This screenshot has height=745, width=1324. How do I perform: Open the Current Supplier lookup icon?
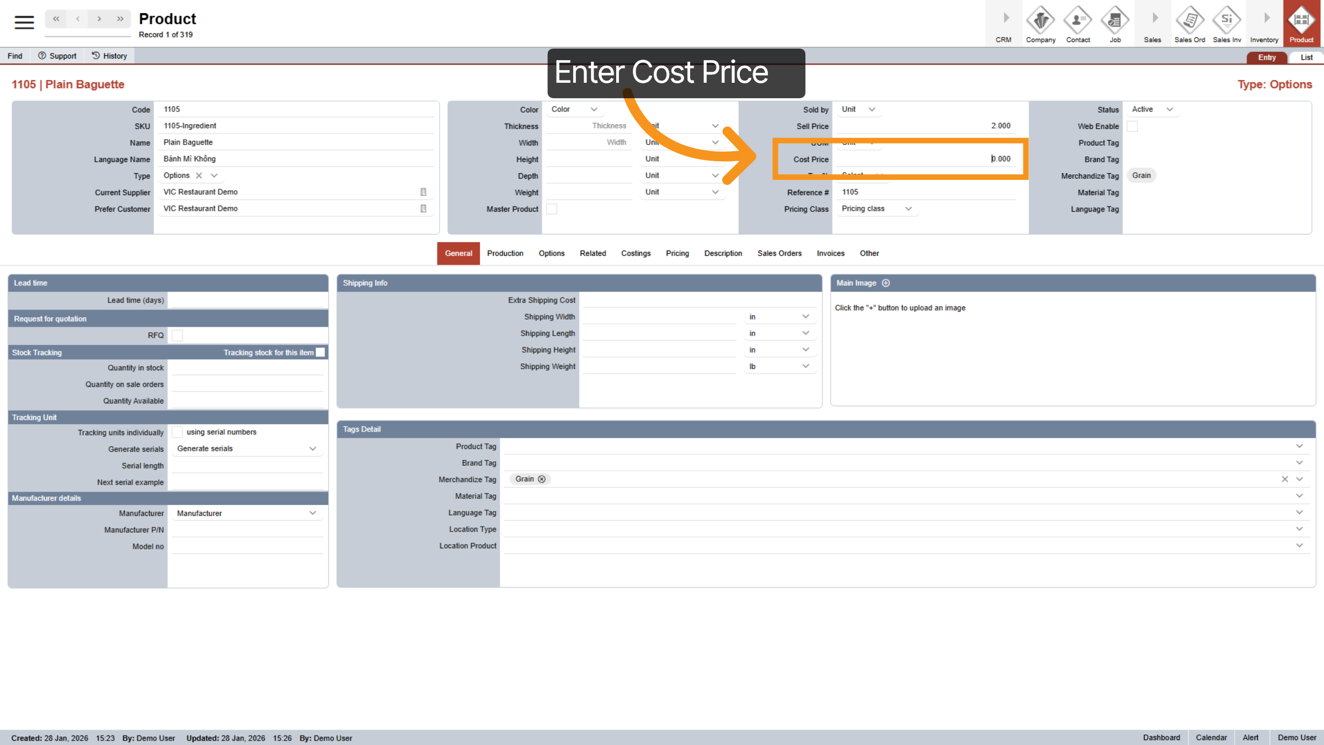tap(423, 191)
